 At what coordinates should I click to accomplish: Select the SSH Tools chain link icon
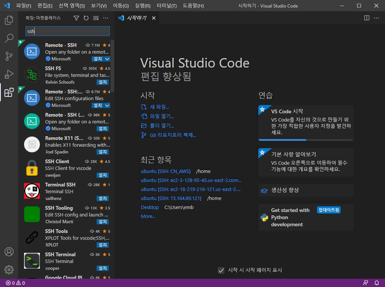tap(32, 237)
